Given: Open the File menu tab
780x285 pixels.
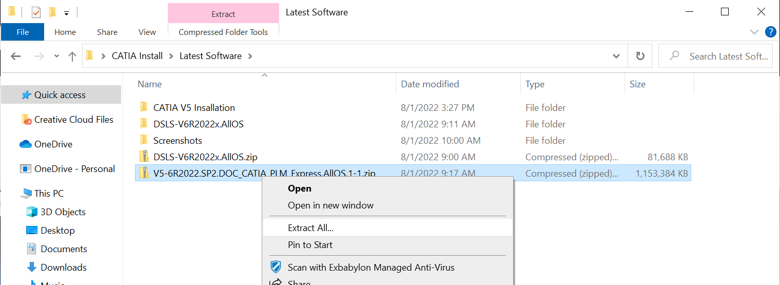Looking at the screenshot, I should click(x=23, y=32).
